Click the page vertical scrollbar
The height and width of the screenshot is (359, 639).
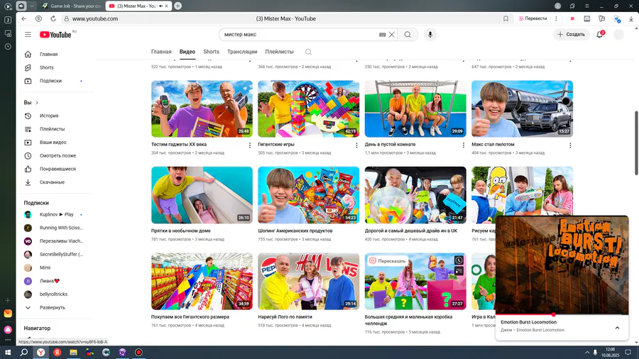click(635, 143)
